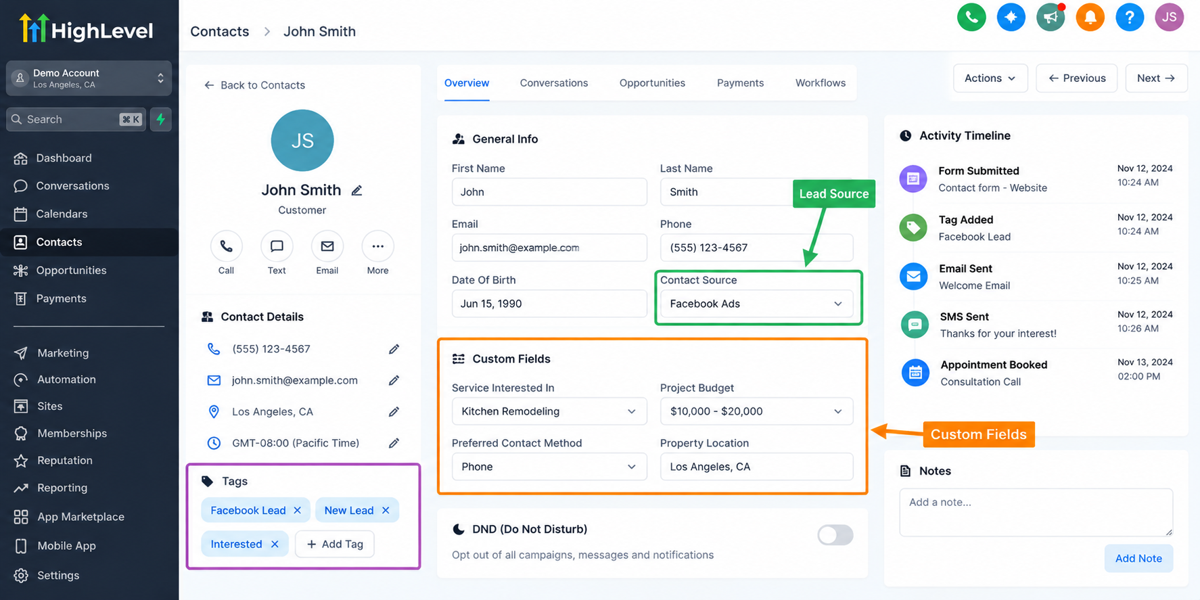Click the Add a note text area
1200x600 pixels.
click(1036, 512)
